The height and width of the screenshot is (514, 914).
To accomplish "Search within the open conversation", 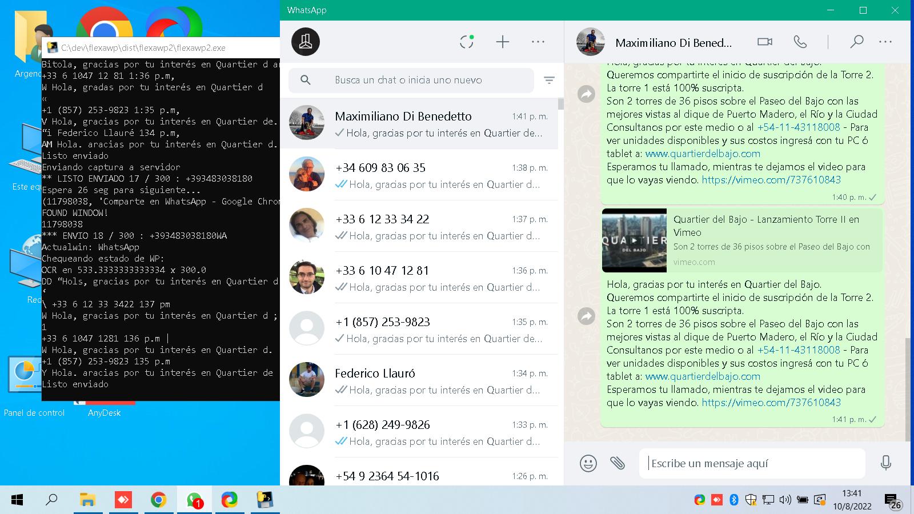I will (856, 42).
